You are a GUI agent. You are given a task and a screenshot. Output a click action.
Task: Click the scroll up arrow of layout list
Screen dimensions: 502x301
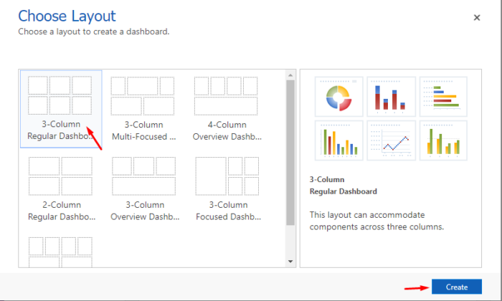click(x=290, y=75)
